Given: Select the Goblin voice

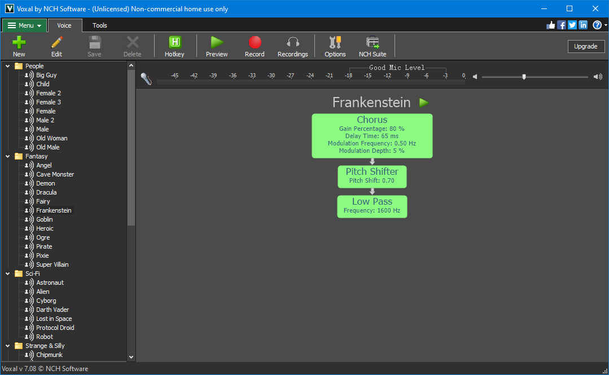Looking at the screenshot, I should click(x=44, y=220).
